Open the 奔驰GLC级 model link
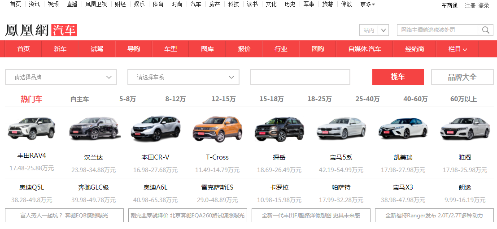Image resolution: width=497 pixels, height=229 pixels. (x=93, y=187)
